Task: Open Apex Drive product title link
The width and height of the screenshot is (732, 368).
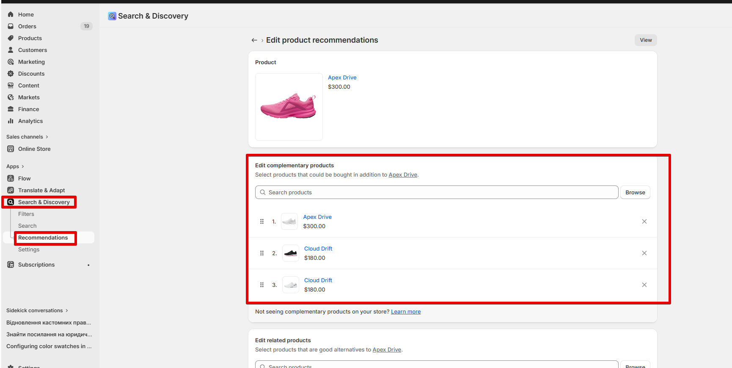Action: 342,77
